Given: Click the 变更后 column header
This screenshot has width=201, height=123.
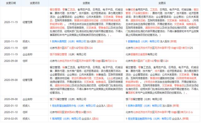Looking at the screenshot, I should 162,3.
